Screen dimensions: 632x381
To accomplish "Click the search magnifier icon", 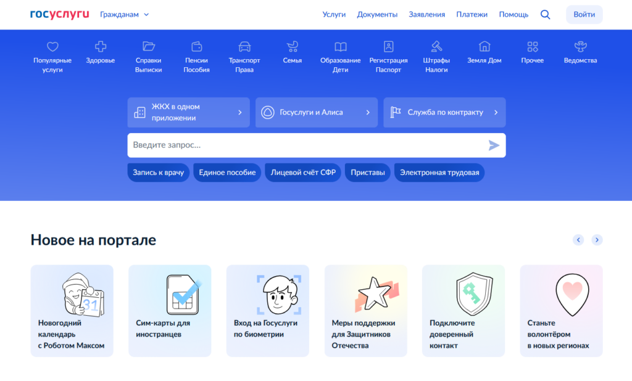I will pos(546,15).
